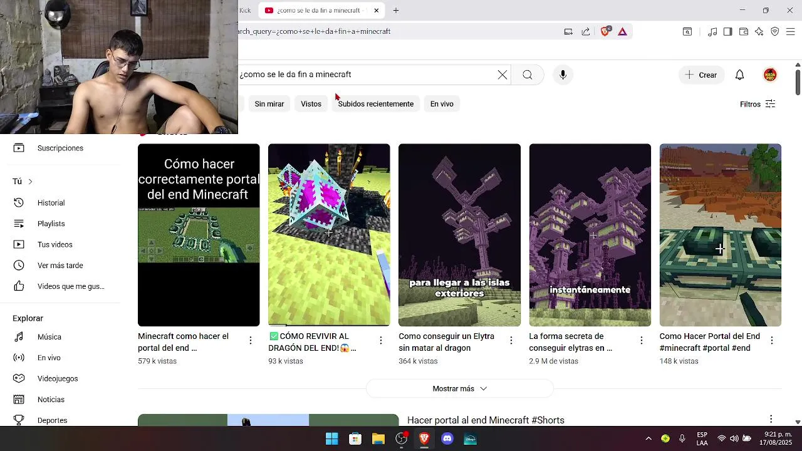Open options for 'Como conseguir un Elytra' short
Image resolution: width=802 pixels, height=451 pixels.
[x=511, y=340]
